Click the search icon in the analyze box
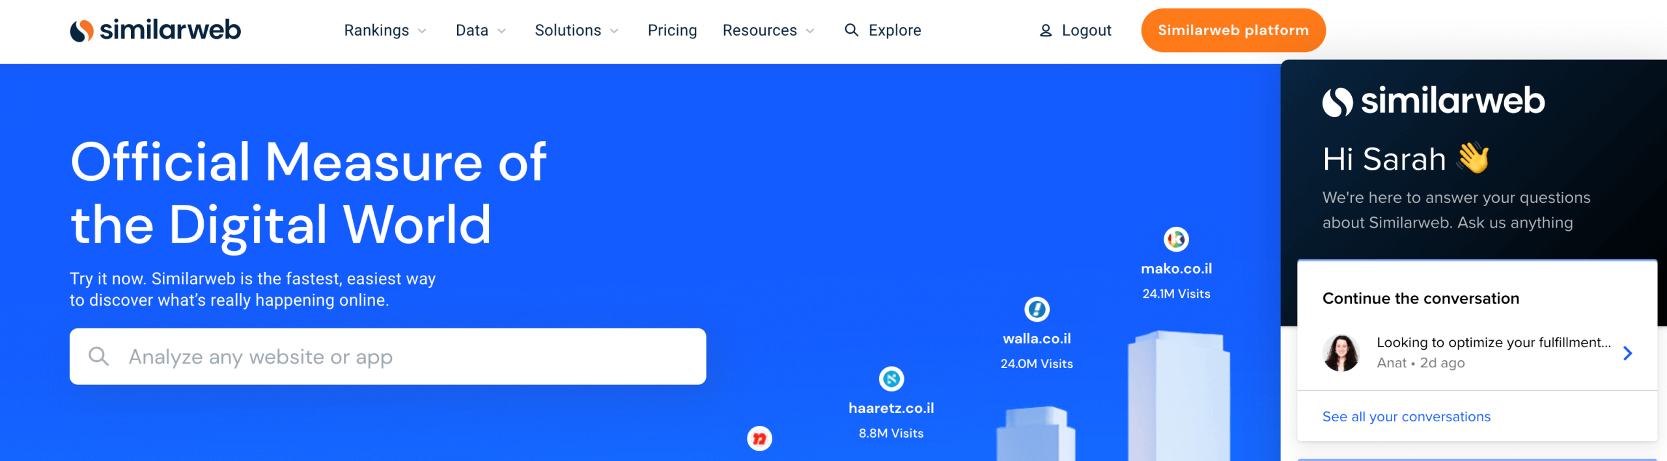Viewport: 1667px width, 461px height. 99,356
